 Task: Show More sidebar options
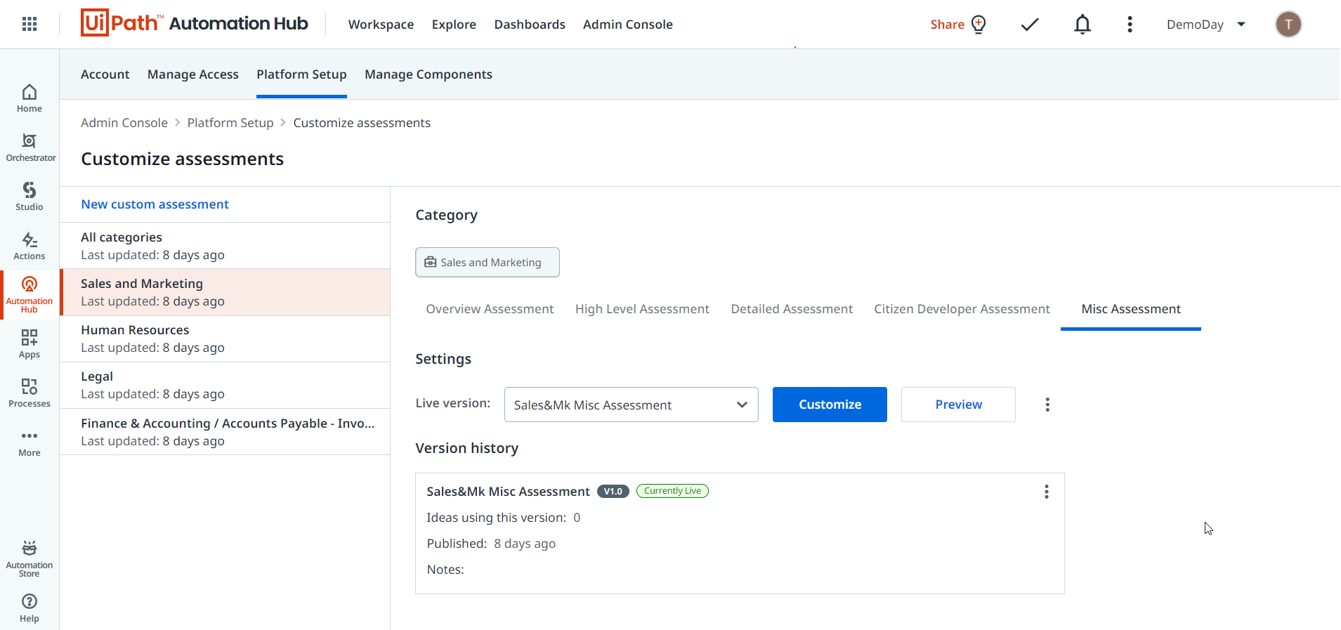click(x=30, y=442)
